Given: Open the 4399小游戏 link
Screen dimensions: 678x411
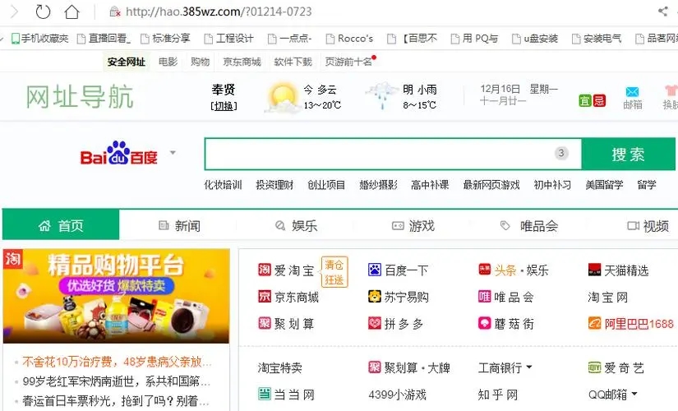Looking at the screenshot, I should [x=398, y=395].
